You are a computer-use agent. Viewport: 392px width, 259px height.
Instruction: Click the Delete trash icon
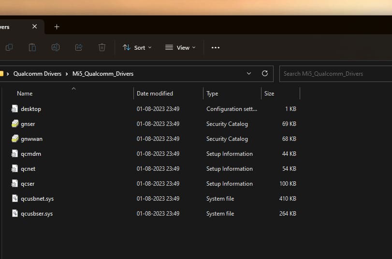(102, 47)
